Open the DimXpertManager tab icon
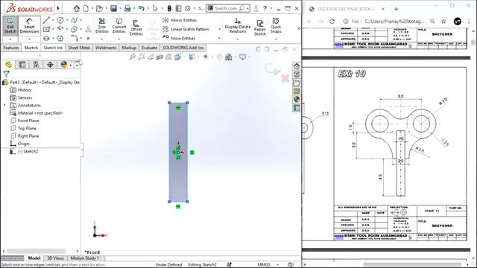This screenshot has height=268, width=477. (x=50, y=65)
